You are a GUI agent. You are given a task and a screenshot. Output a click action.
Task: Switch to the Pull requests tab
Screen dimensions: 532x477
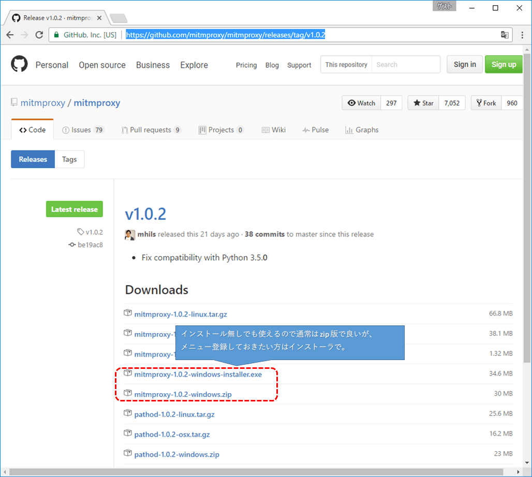tap(151, 130)
